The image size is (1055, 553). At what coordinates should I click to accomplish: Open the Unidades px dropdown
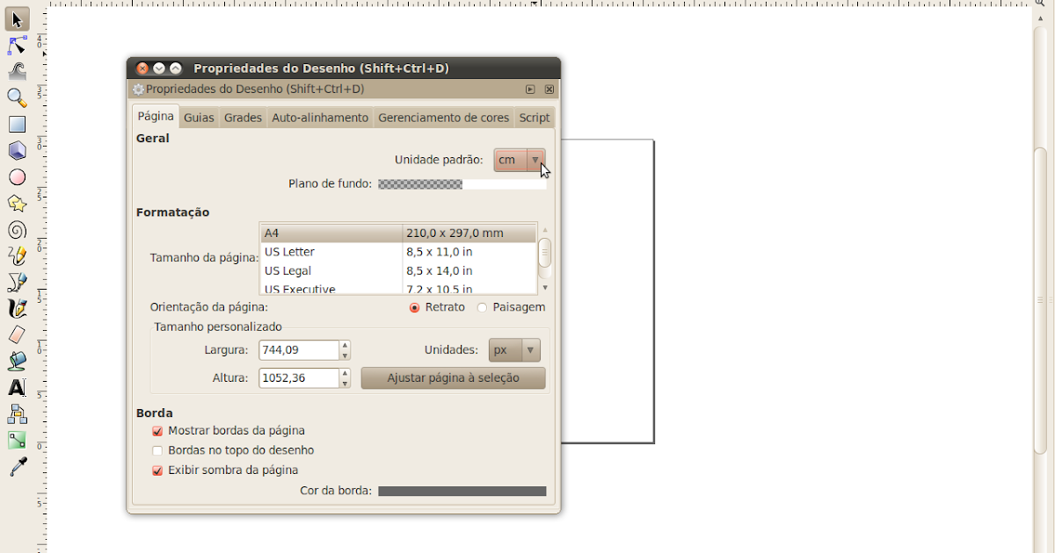coord(514,350)
